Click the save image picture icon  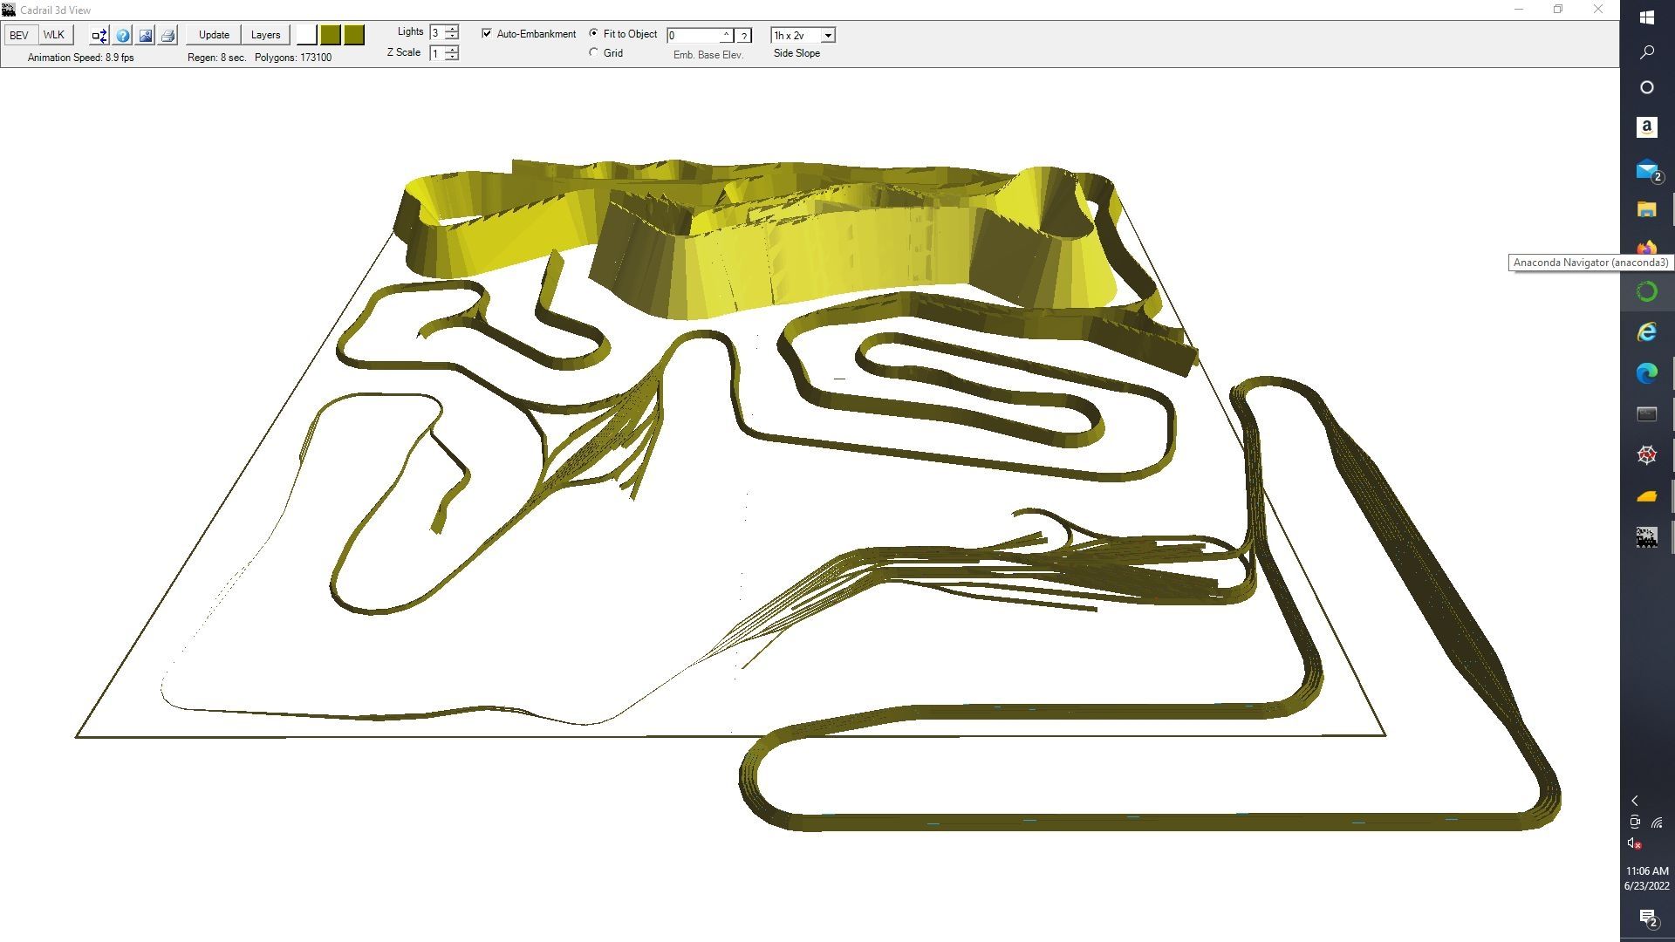click(146, 36)
